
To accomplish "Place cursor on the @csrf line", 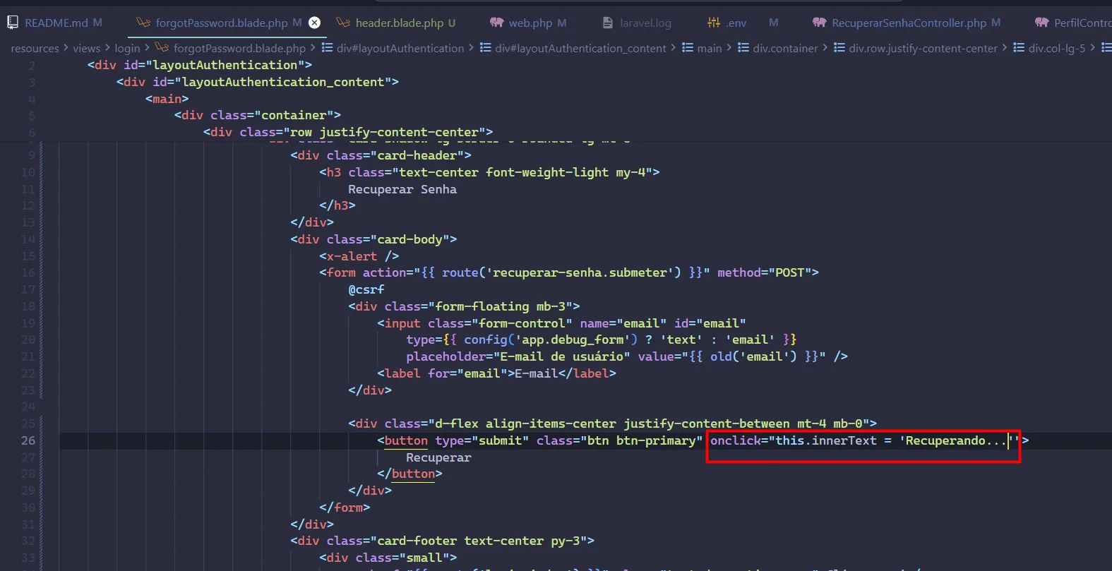I will [366, 289].
